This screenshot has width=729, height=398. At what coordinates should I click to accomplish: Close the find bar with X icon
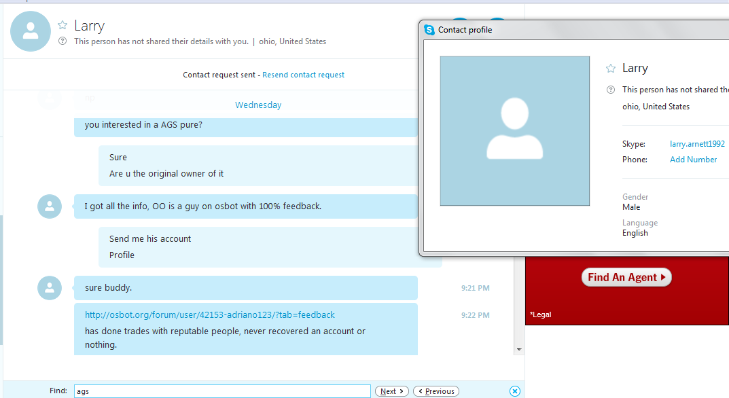(515, 391)
